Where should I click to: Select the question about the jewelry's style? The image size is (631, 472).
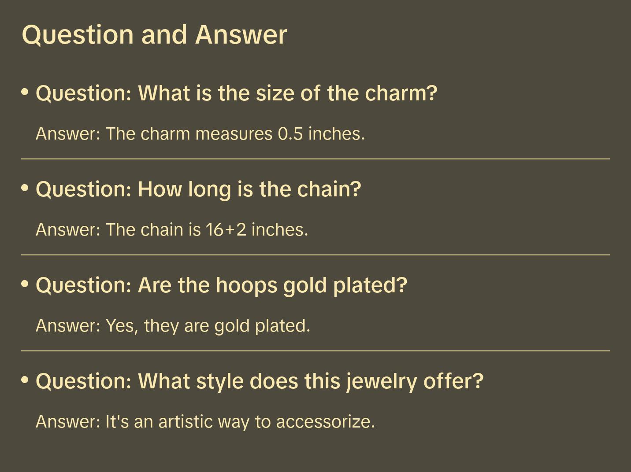pyautogui.click(x=260, y=381)
